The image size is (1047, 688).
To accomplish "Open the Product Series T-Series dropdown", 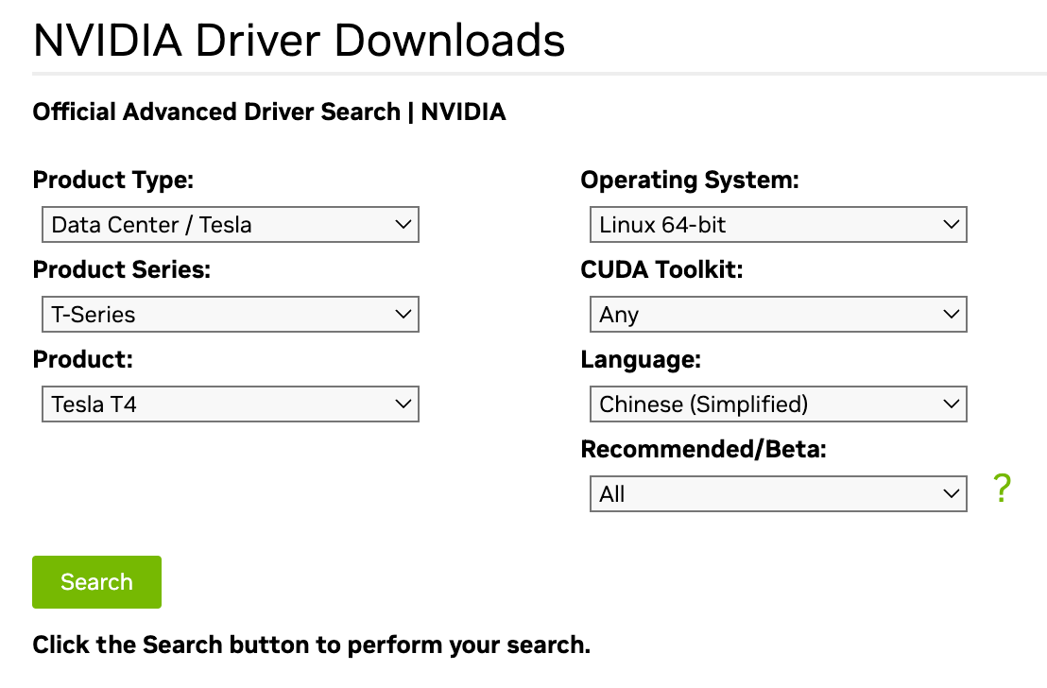I will [x=230, y=315].
